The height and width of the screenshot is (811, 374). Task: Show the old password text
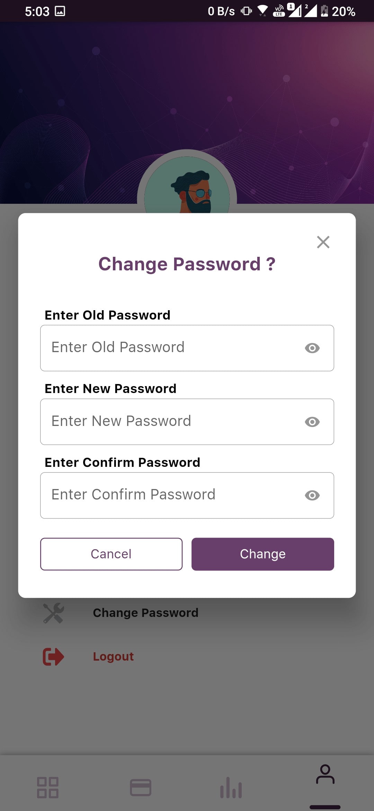(312, 348)
